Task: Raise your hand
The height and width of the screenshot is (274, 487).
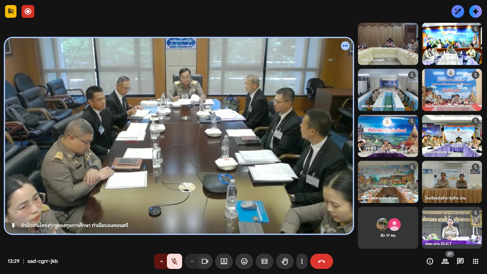Action: pyautogui.click(x=285, y=261)
